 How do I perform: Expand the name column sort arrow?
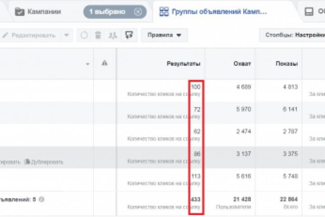(88, 64)
